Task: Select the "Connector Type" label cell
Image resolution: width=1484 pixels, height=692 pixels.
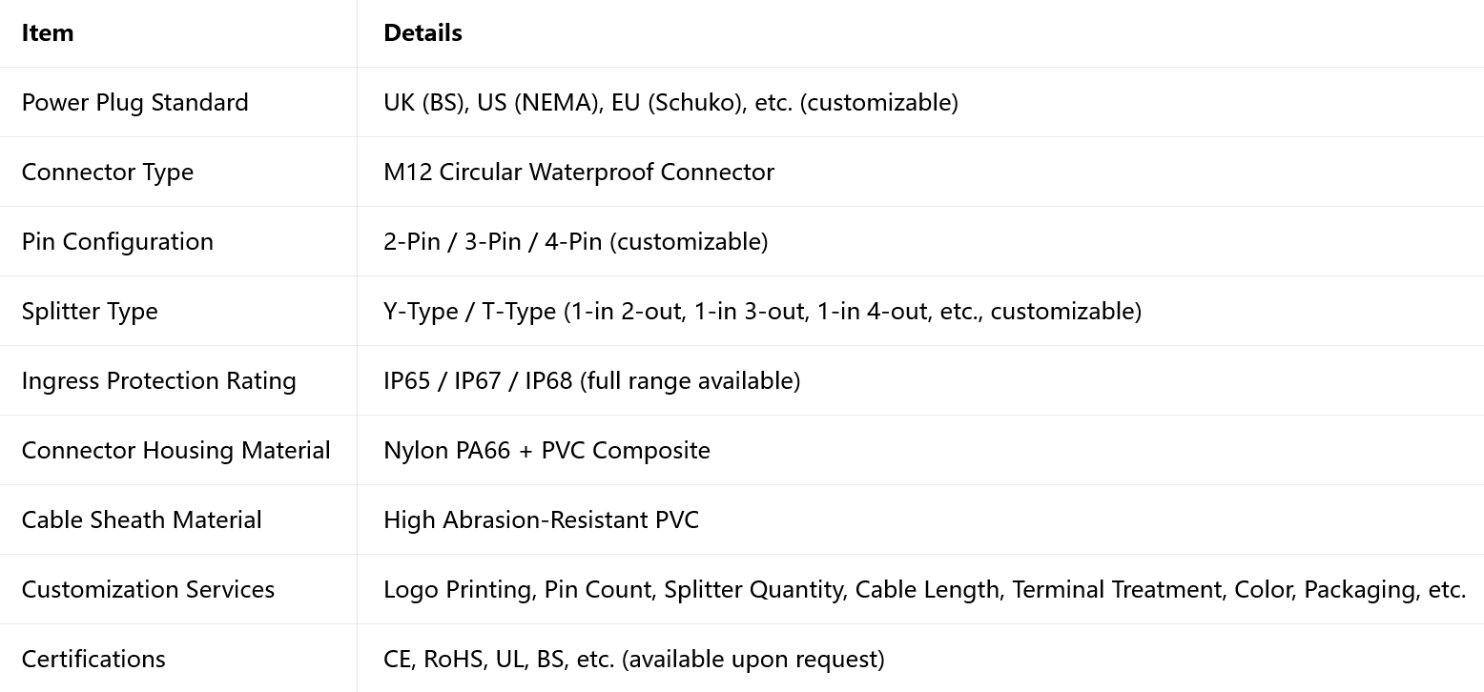Action: (108, 173)
